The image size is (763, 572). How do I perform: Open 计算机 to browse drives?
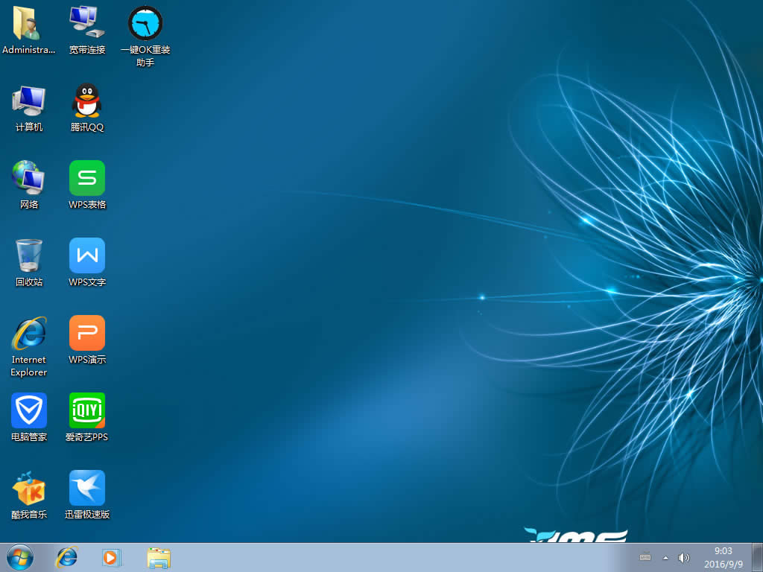28,101
